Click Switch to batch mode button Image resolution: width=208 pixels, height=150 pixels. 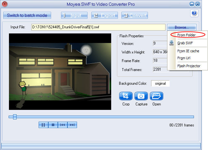pyautogui.click(x=27, y=15)
